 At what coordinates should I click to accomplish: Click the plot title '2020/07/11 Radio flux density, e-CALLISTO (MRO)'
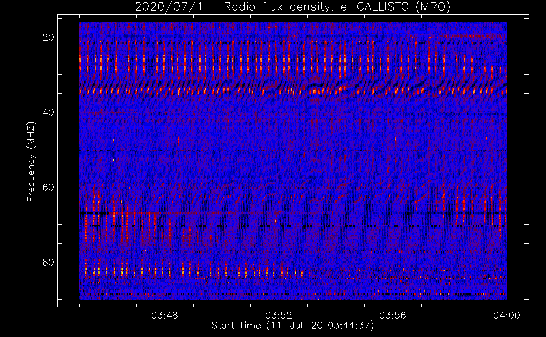pos(293,7)
